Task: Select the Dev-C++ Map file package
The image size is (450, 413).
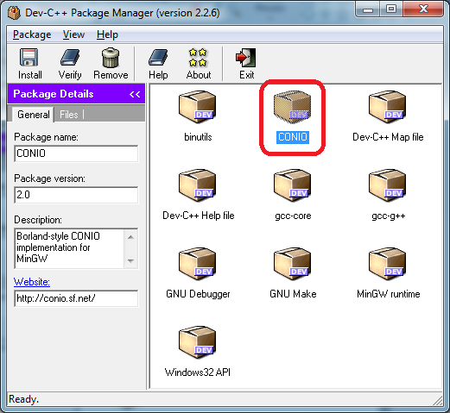Action: click(x=388, y=116)
